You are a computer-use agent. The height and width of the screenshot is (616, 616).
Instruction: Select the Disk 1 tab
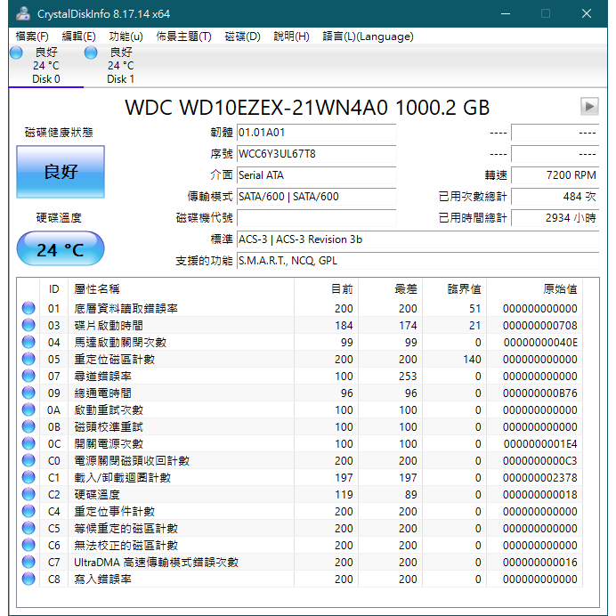120,66
